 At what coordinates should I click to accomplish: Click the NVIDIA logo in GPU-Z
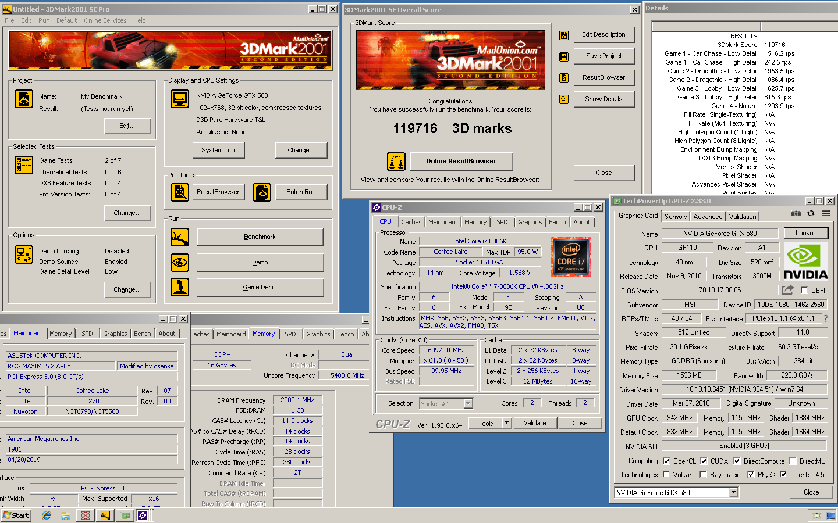(805, 261)
